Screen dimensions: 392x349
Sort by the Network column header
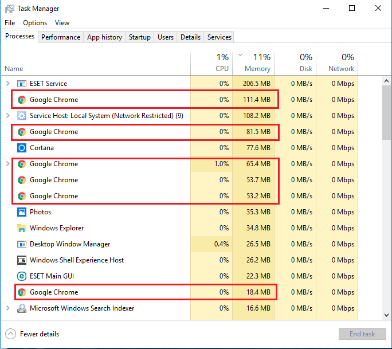(337, 64)
